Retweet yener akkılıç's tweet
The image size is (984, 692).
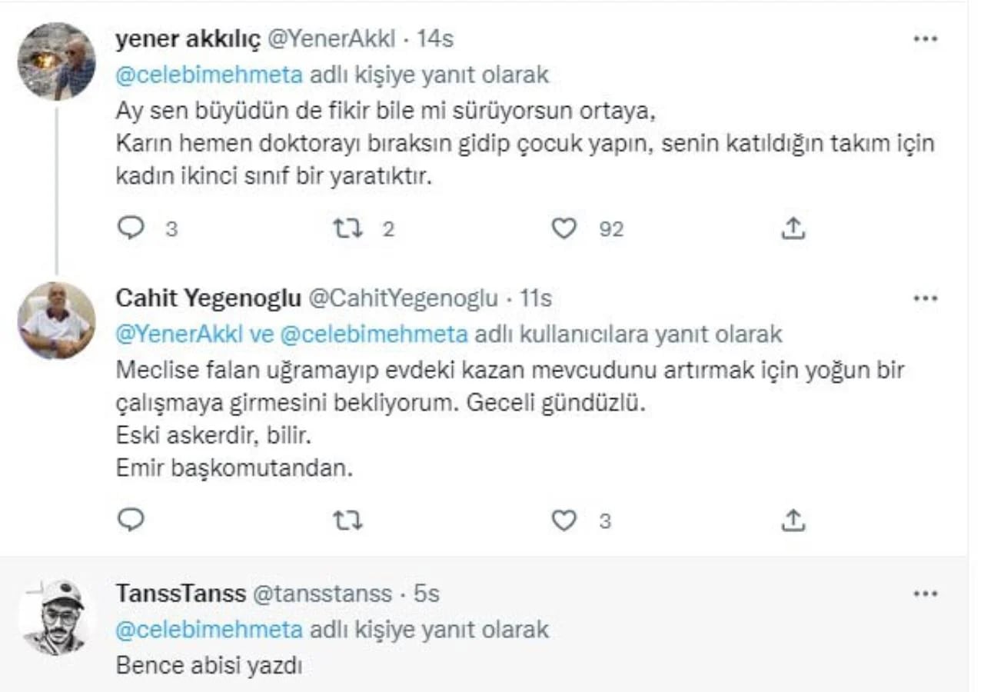pos(347,228)
